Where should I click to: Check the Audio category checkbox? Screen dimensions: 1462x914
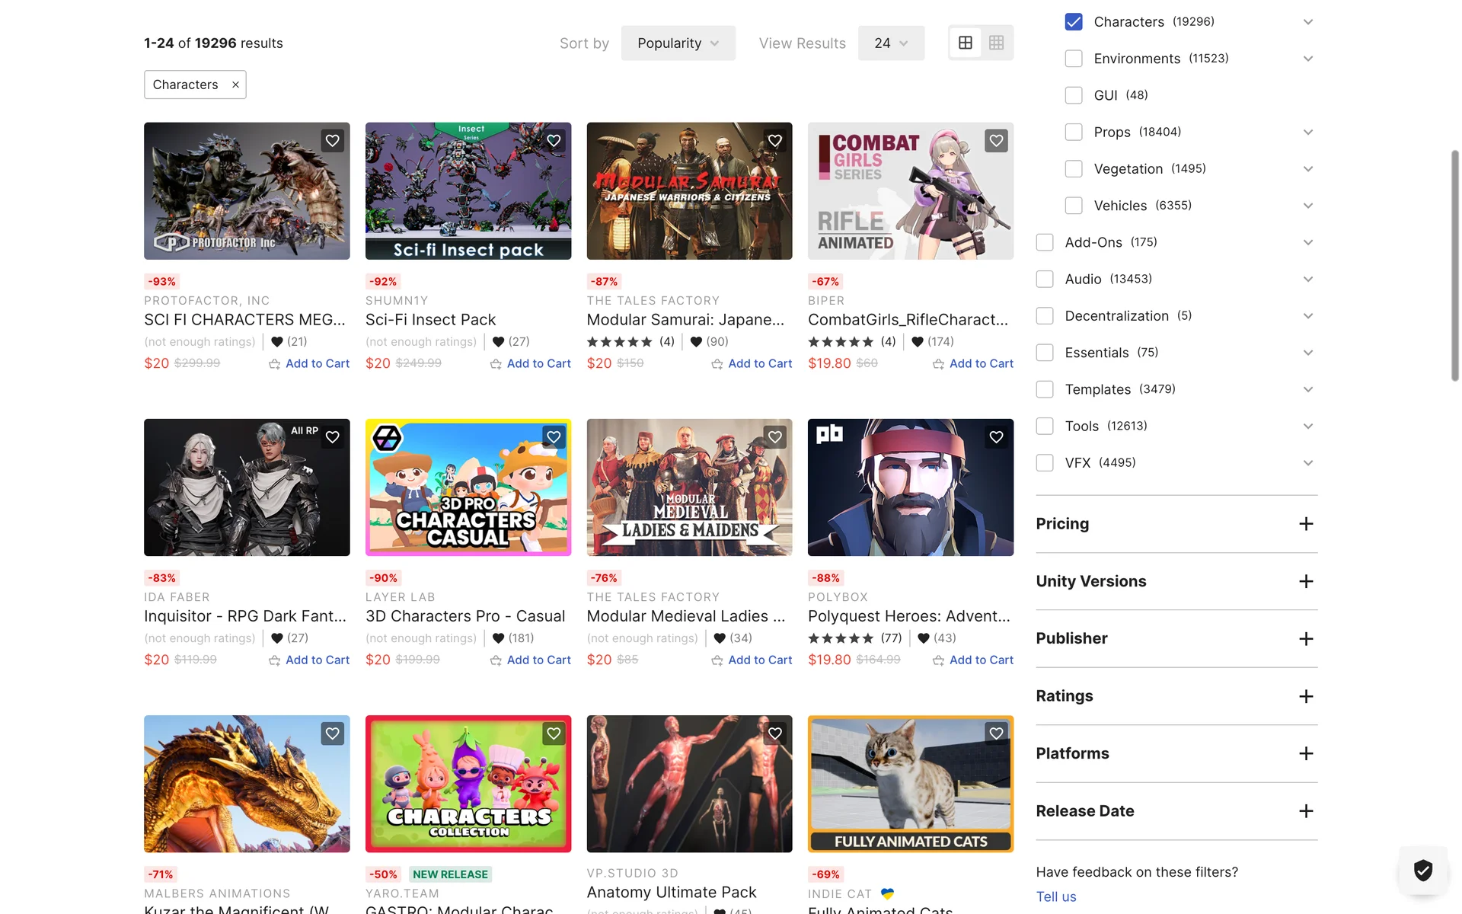1045,280
